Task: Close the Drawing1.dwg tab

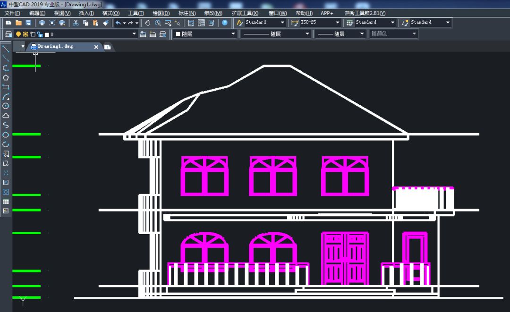Action: pos(96,47)
